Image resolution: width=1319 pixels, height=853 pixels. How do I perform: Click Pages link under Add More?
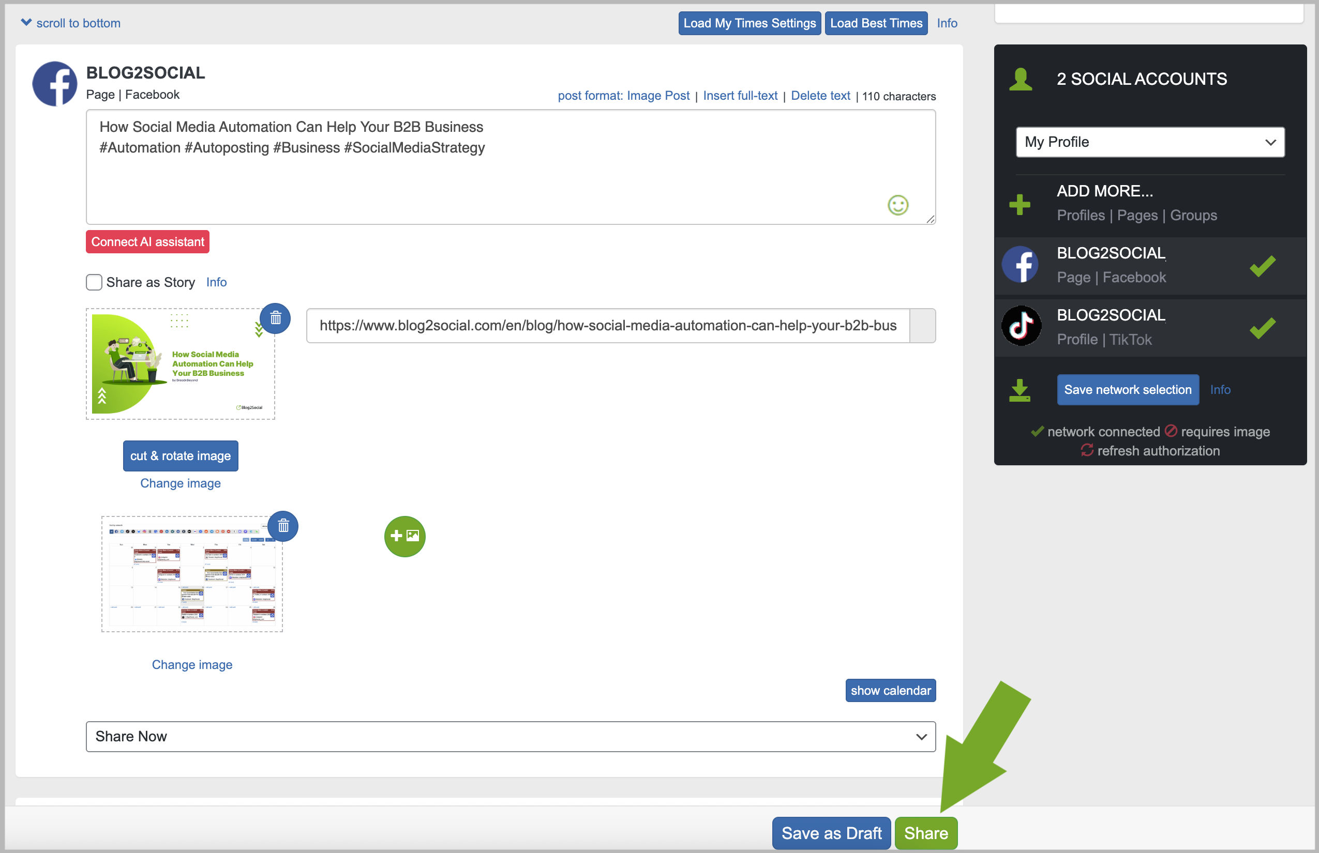(x=1137, y=215)
